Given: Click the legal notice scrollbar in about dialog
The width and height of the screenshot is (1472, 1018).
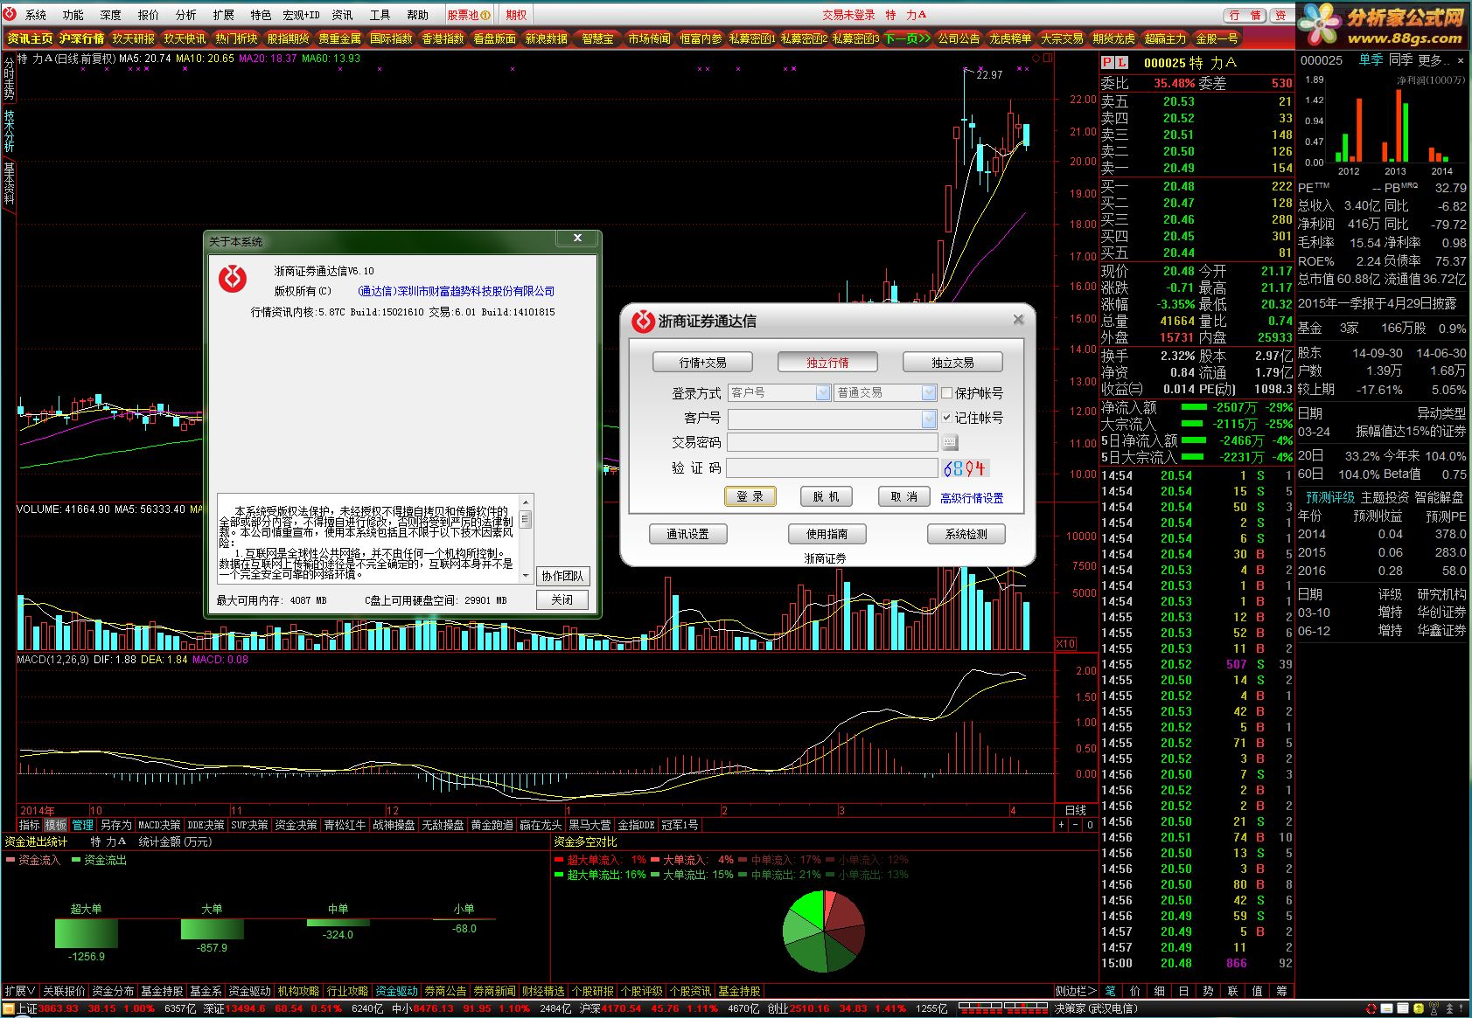Looking at the screenshot, I should pos(526,539).
